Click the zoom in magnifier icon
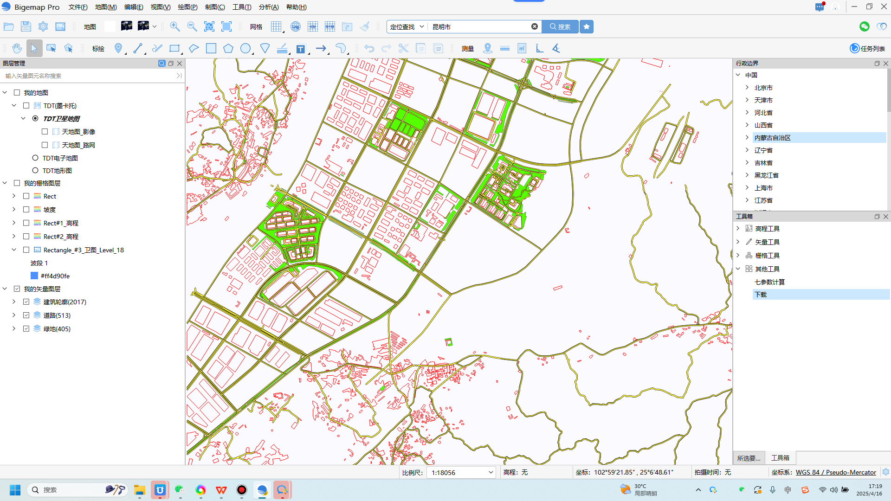 (174, 26)
